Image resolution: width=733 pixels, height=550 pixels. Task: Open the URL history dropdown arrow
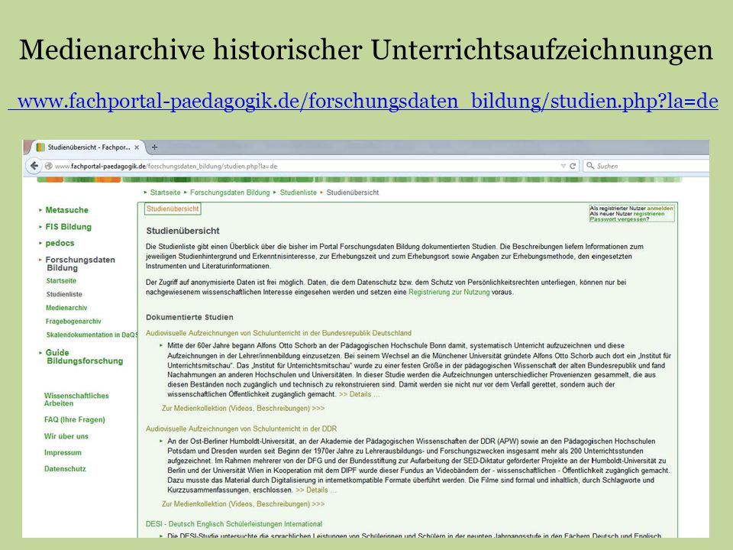click(x=563, y=166)
